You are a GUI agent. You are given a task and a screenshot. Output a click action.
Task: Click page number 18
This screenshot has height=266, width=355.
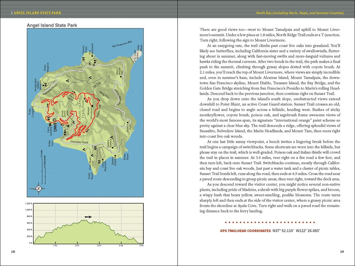13,251
